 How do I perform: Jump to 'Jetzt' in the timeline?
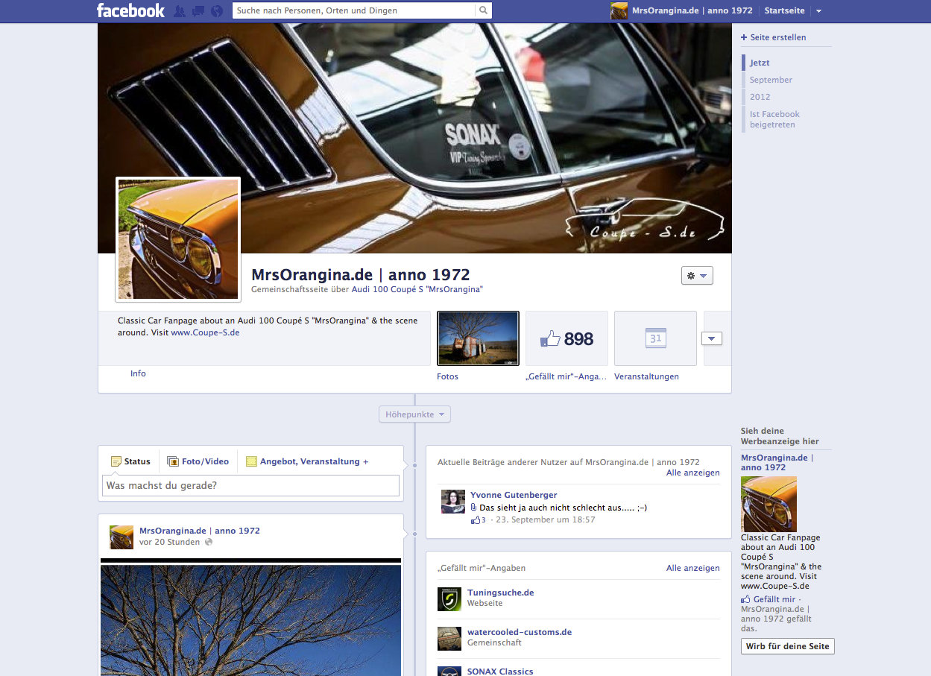click(760, 63)
